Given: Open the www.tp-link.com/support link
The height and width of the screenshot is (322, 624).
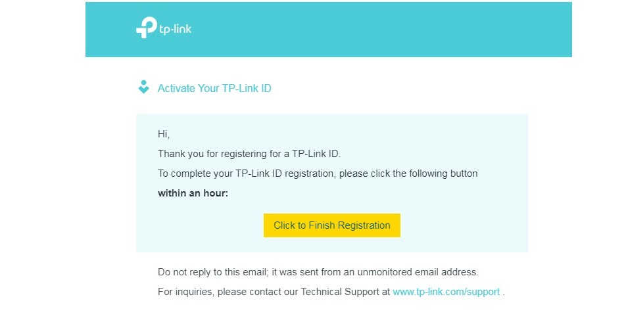Looking at the screenshot, I should click(x=446, y=292).
